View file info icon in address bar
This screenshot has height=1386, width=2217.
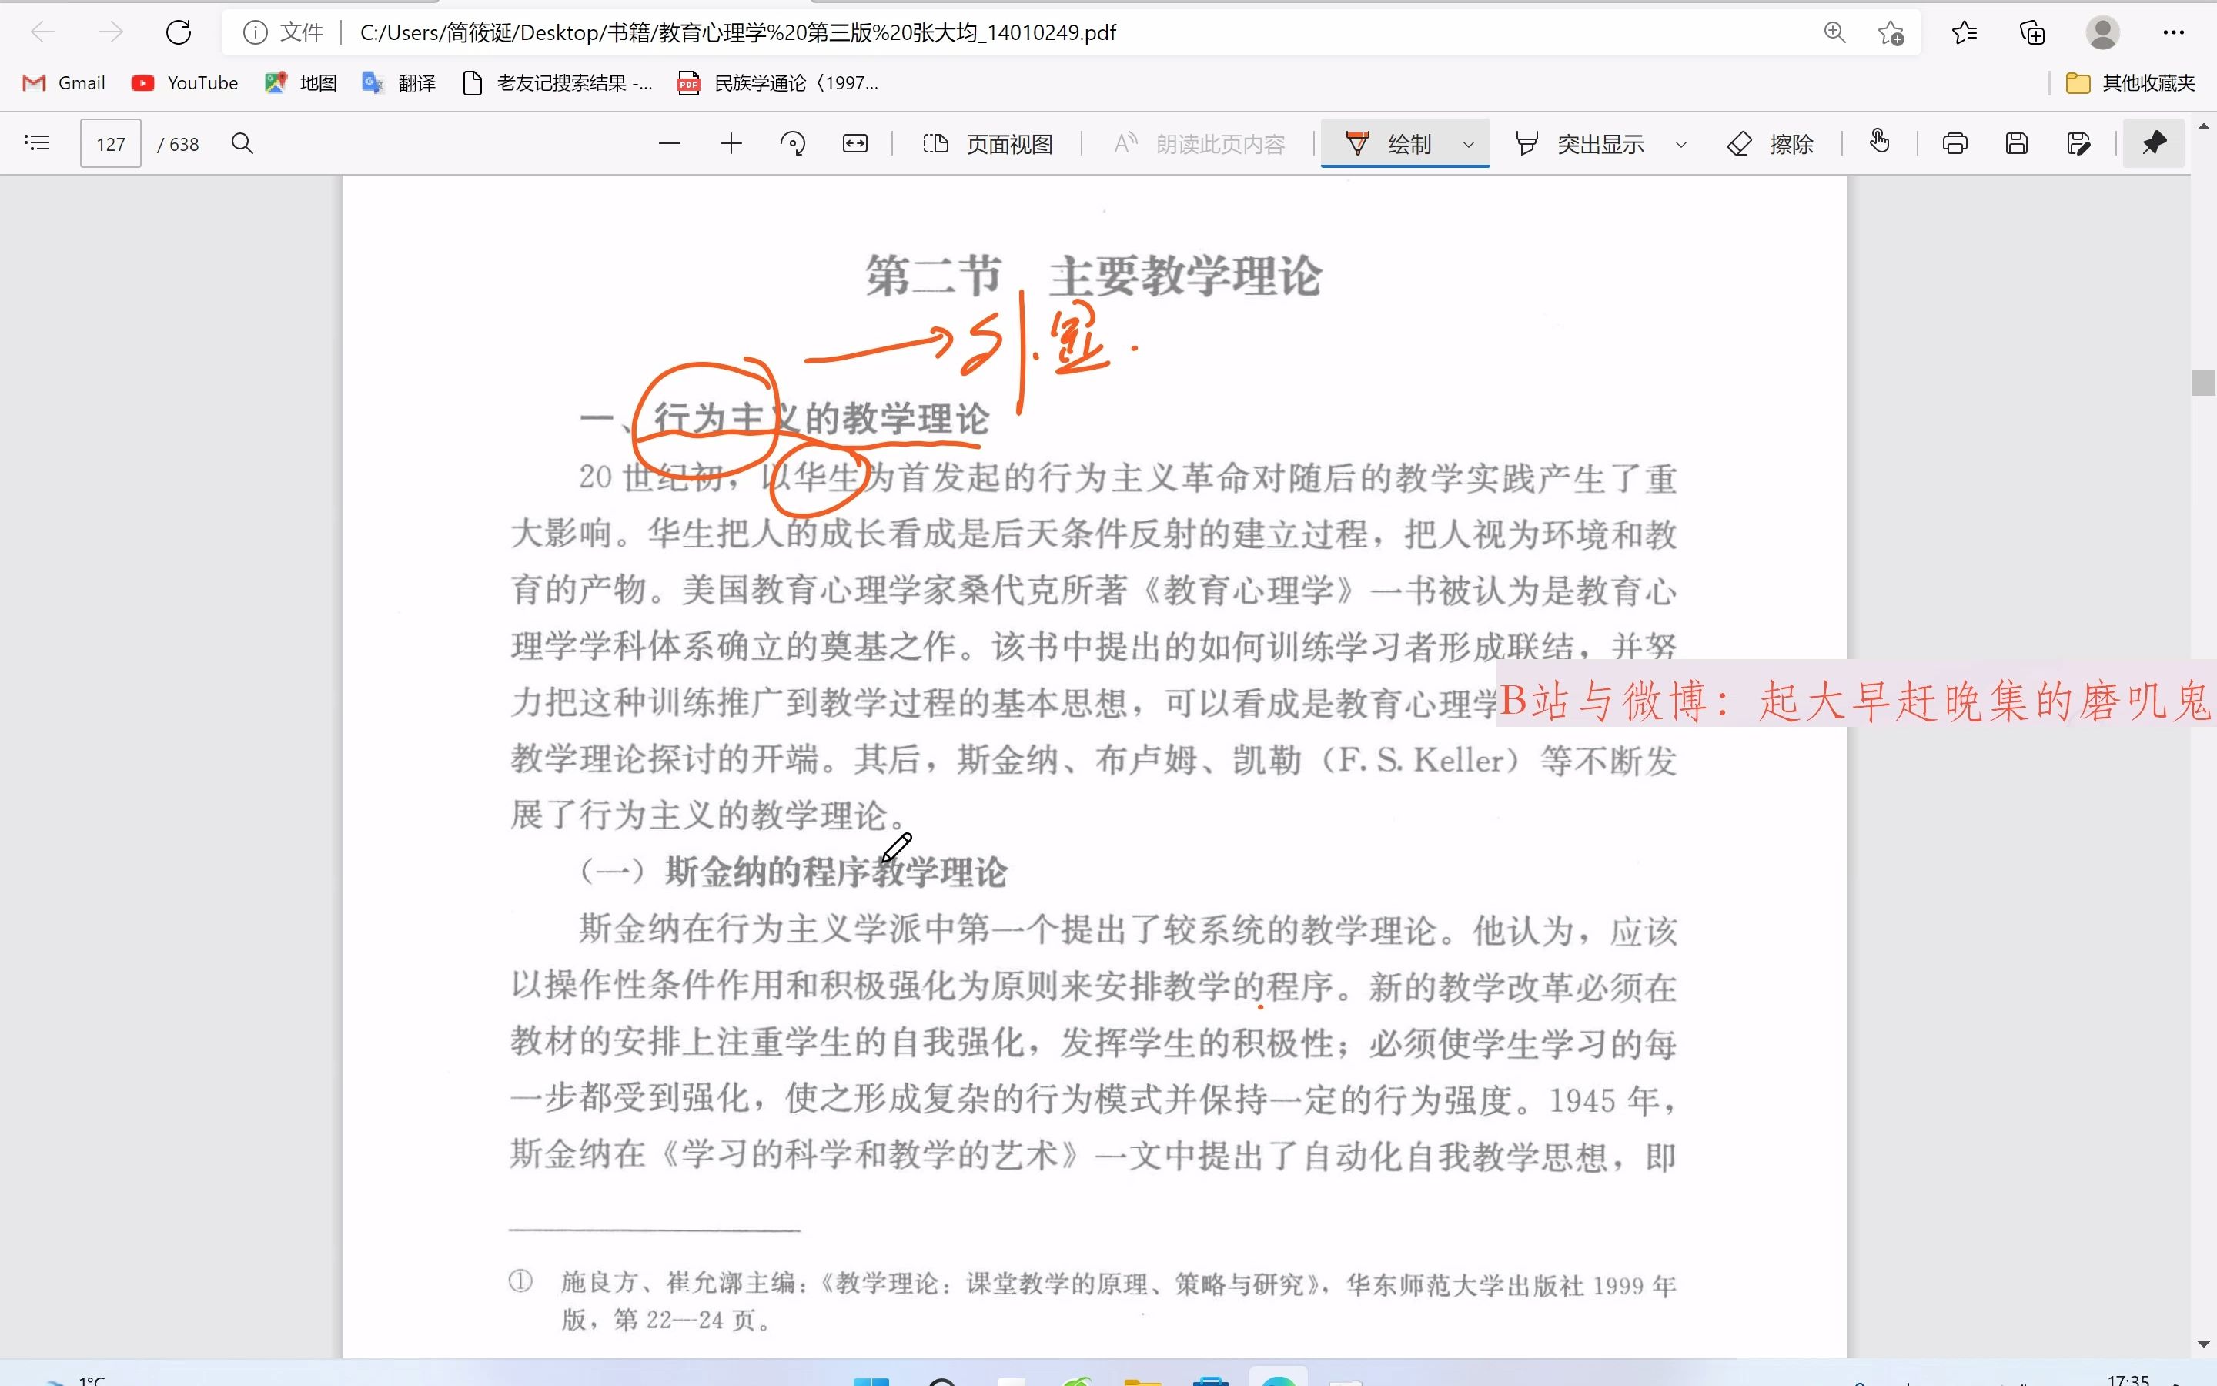pyautogui.click(x=255, y=33)
